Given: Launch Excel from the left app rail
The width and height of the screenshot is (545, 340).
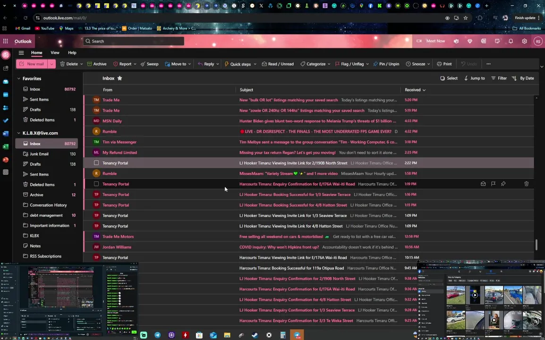Looking at the screenshot, I should (x=6, y=147).
